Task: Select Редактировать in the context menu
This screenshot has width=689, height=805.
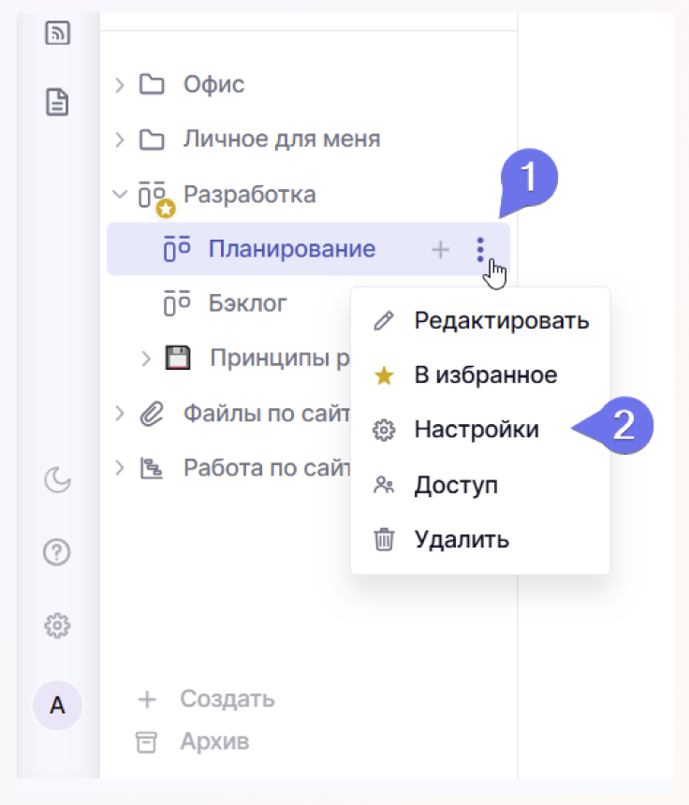Action: 501,321
